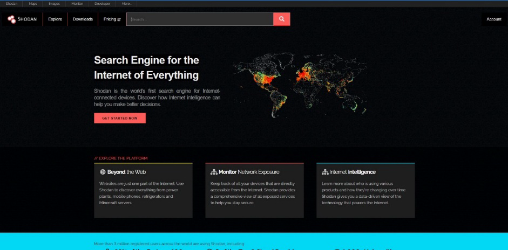Open Images in the top bar
The width and height of the screenshot is (508, 250).
(54, 4)
